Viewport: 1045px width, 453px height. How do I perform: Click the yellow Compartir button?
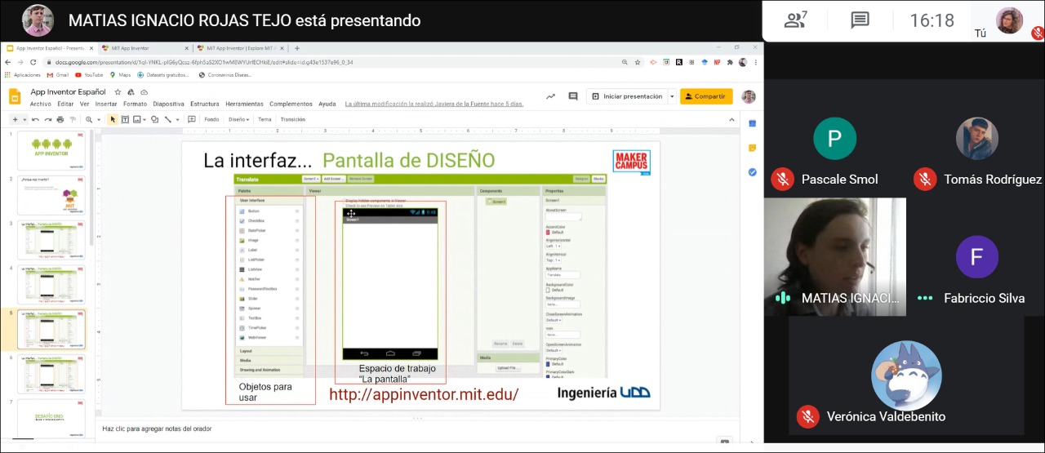point(706,96)
